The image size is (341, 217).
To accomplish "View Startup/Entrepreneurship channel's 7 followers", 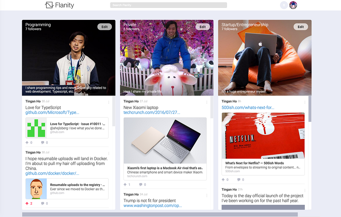I will coord(230,29).
